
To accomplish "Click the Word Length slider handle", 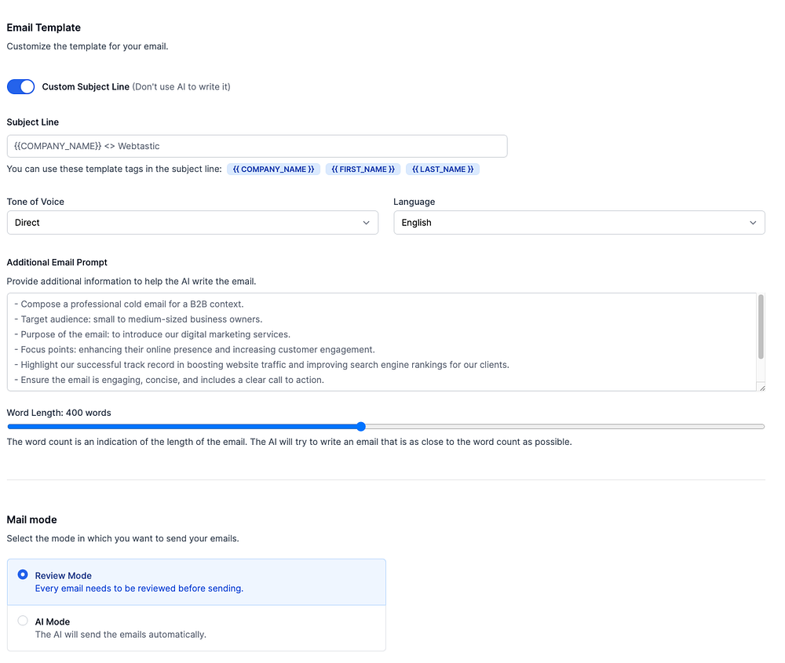I will click(361, 427).
